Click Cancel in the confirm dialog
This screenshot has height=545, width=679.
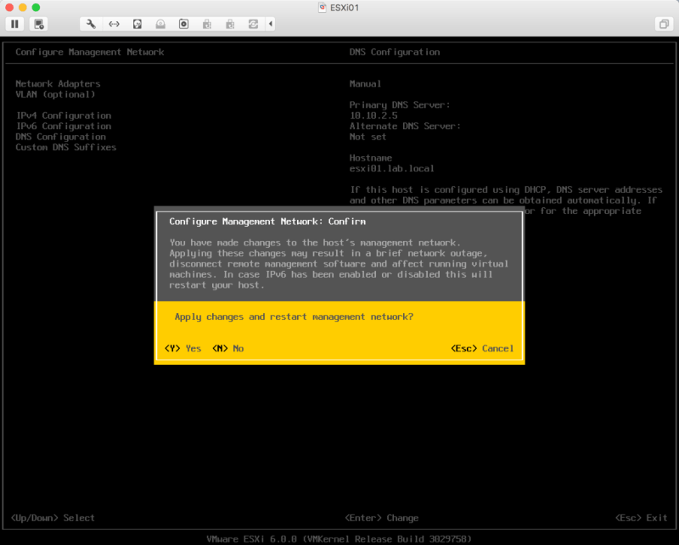483,348
